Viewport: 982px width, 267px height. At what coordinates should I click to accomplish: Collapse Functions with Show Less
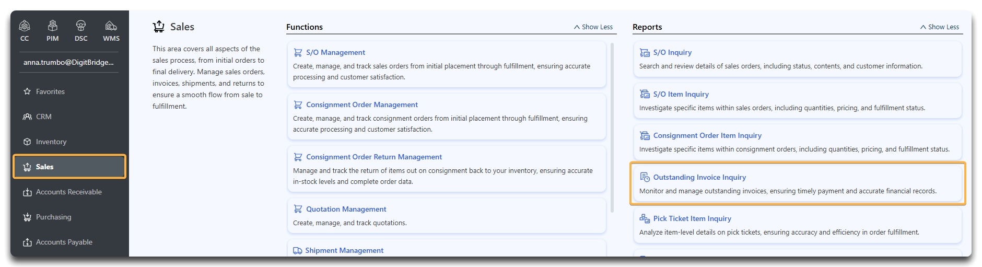(x=593, y=27)
